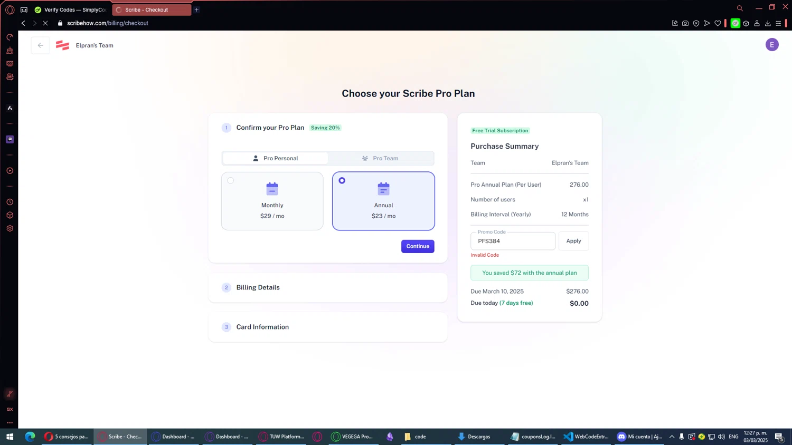The image size is (792, 445).
Task: Open the volume control in the system tray
Action: tap(721, 437)
